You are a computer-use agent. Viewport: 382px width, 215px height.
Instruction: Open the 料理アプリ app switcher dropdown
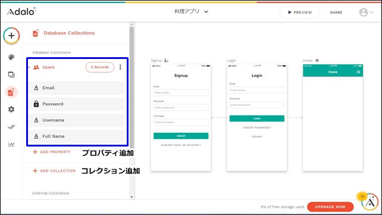point(191,11)
